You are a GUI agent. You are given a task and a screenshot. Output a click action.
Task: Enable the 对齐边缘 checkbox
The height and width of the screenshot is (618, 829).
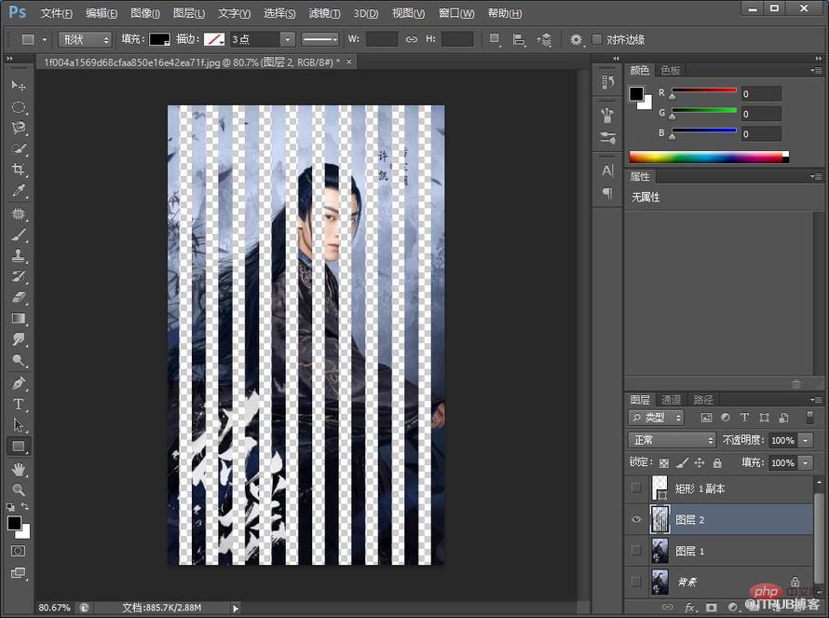click(597, 39)
